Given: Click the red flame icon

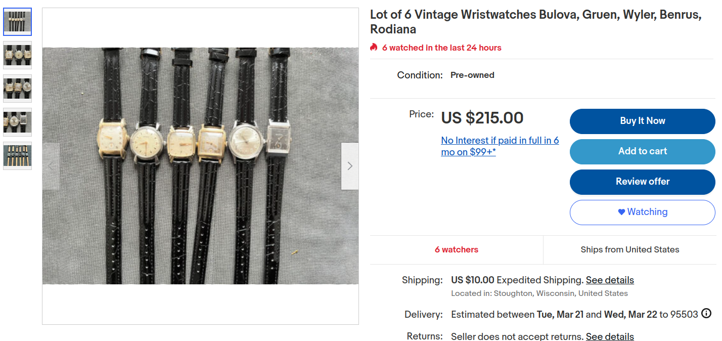Looking at the screenshot, I should tap(374, 48).
